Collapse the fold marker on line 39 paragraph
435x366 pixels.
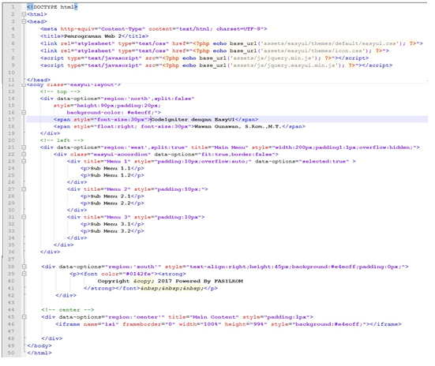[24, 274]
